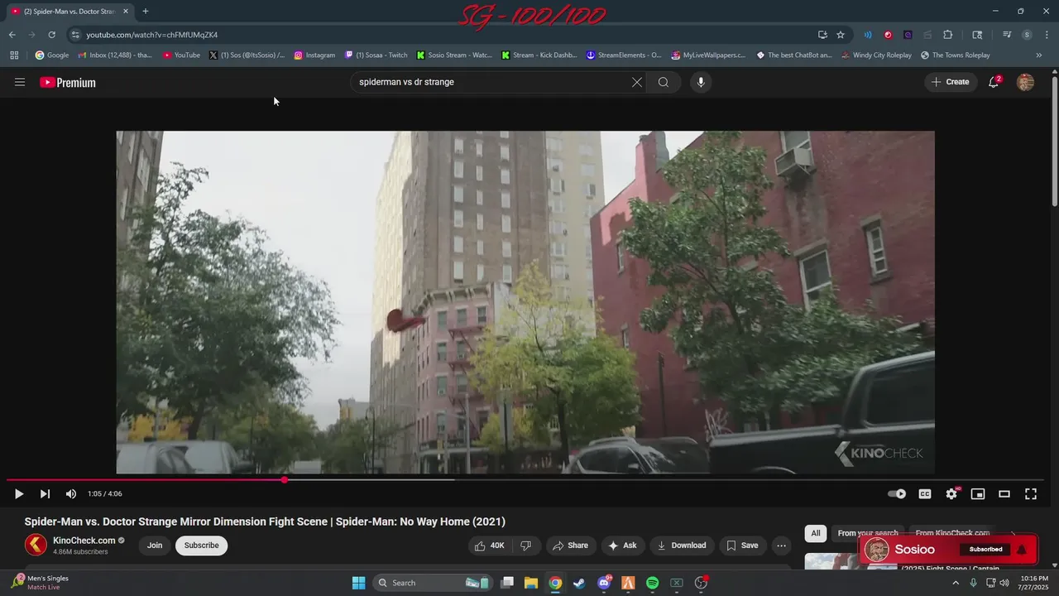Viewport: 1059px width, 596px height.
Task: Open site information icon in address bar
Action: [x=75, y=35]
